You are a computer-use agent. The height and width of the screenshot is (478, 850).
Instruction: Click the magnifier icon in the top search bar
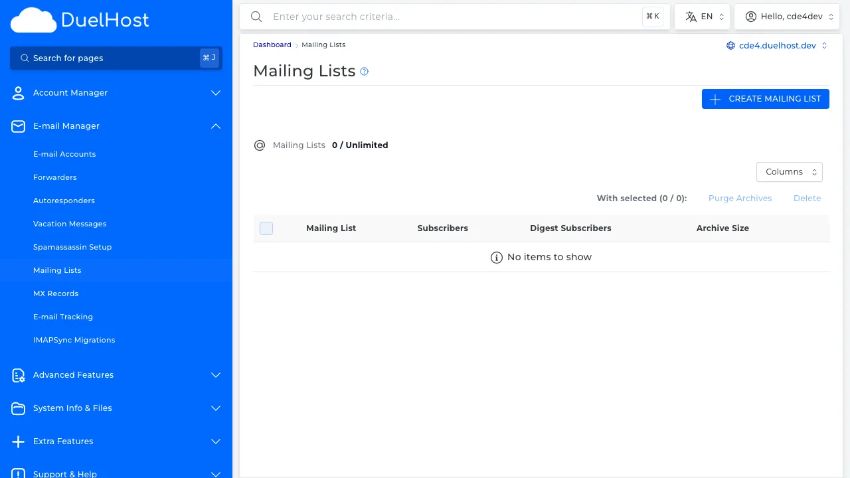(x=256, y=17)
